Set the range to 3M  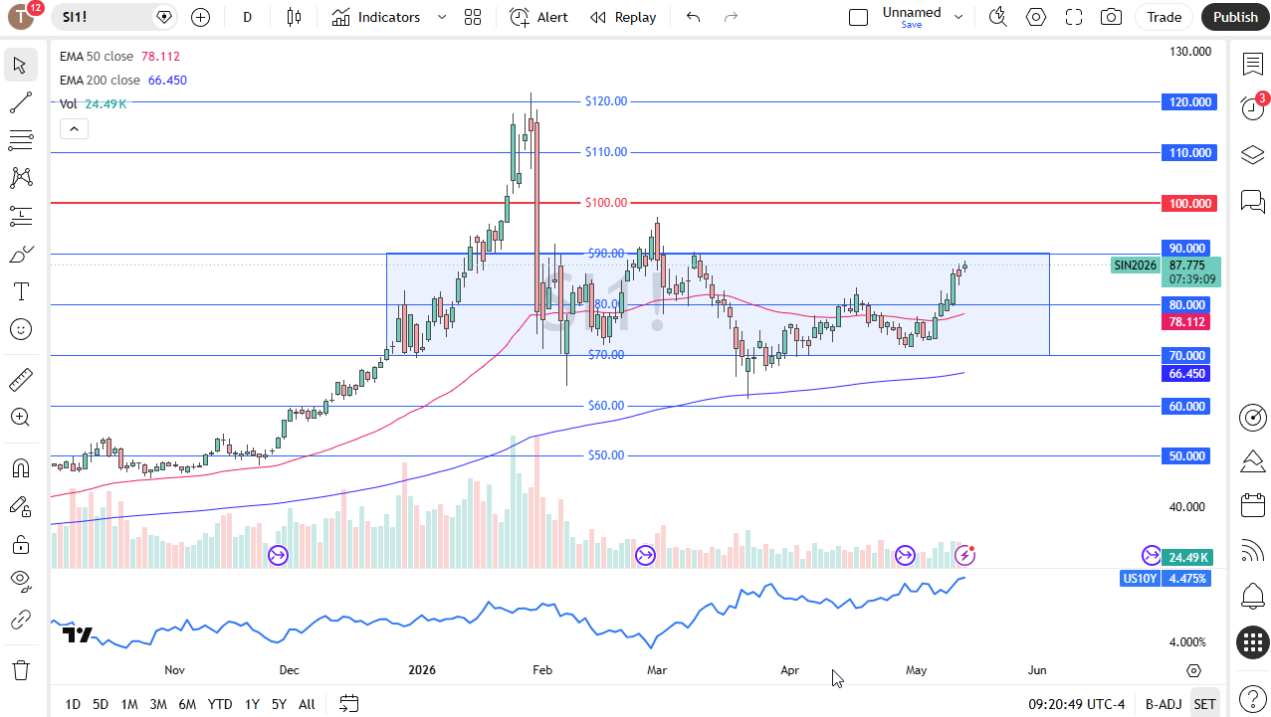158,704
